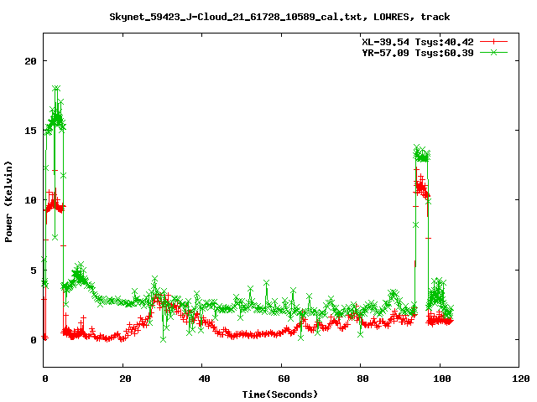Click the x-axis tick label 120
537x402 pixels.
pos(521,379)
